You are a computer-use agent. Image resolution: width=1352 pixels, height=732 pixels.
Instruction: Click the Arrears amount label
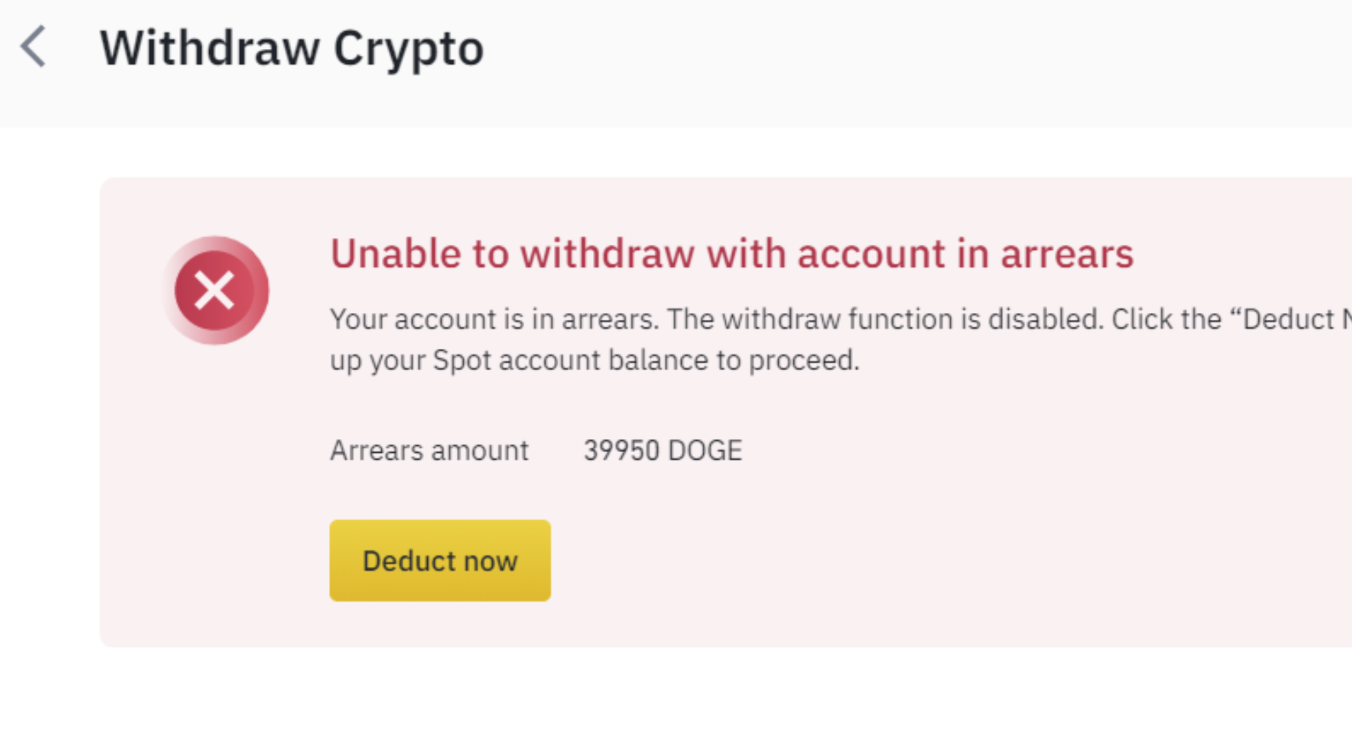point(429,451)
